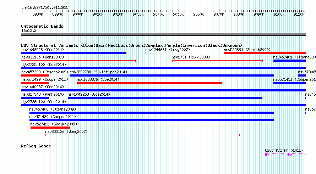Screen dimensions: 316x174
Task: Select the magenta C16orf72 gene model
Action: [285, 154]
